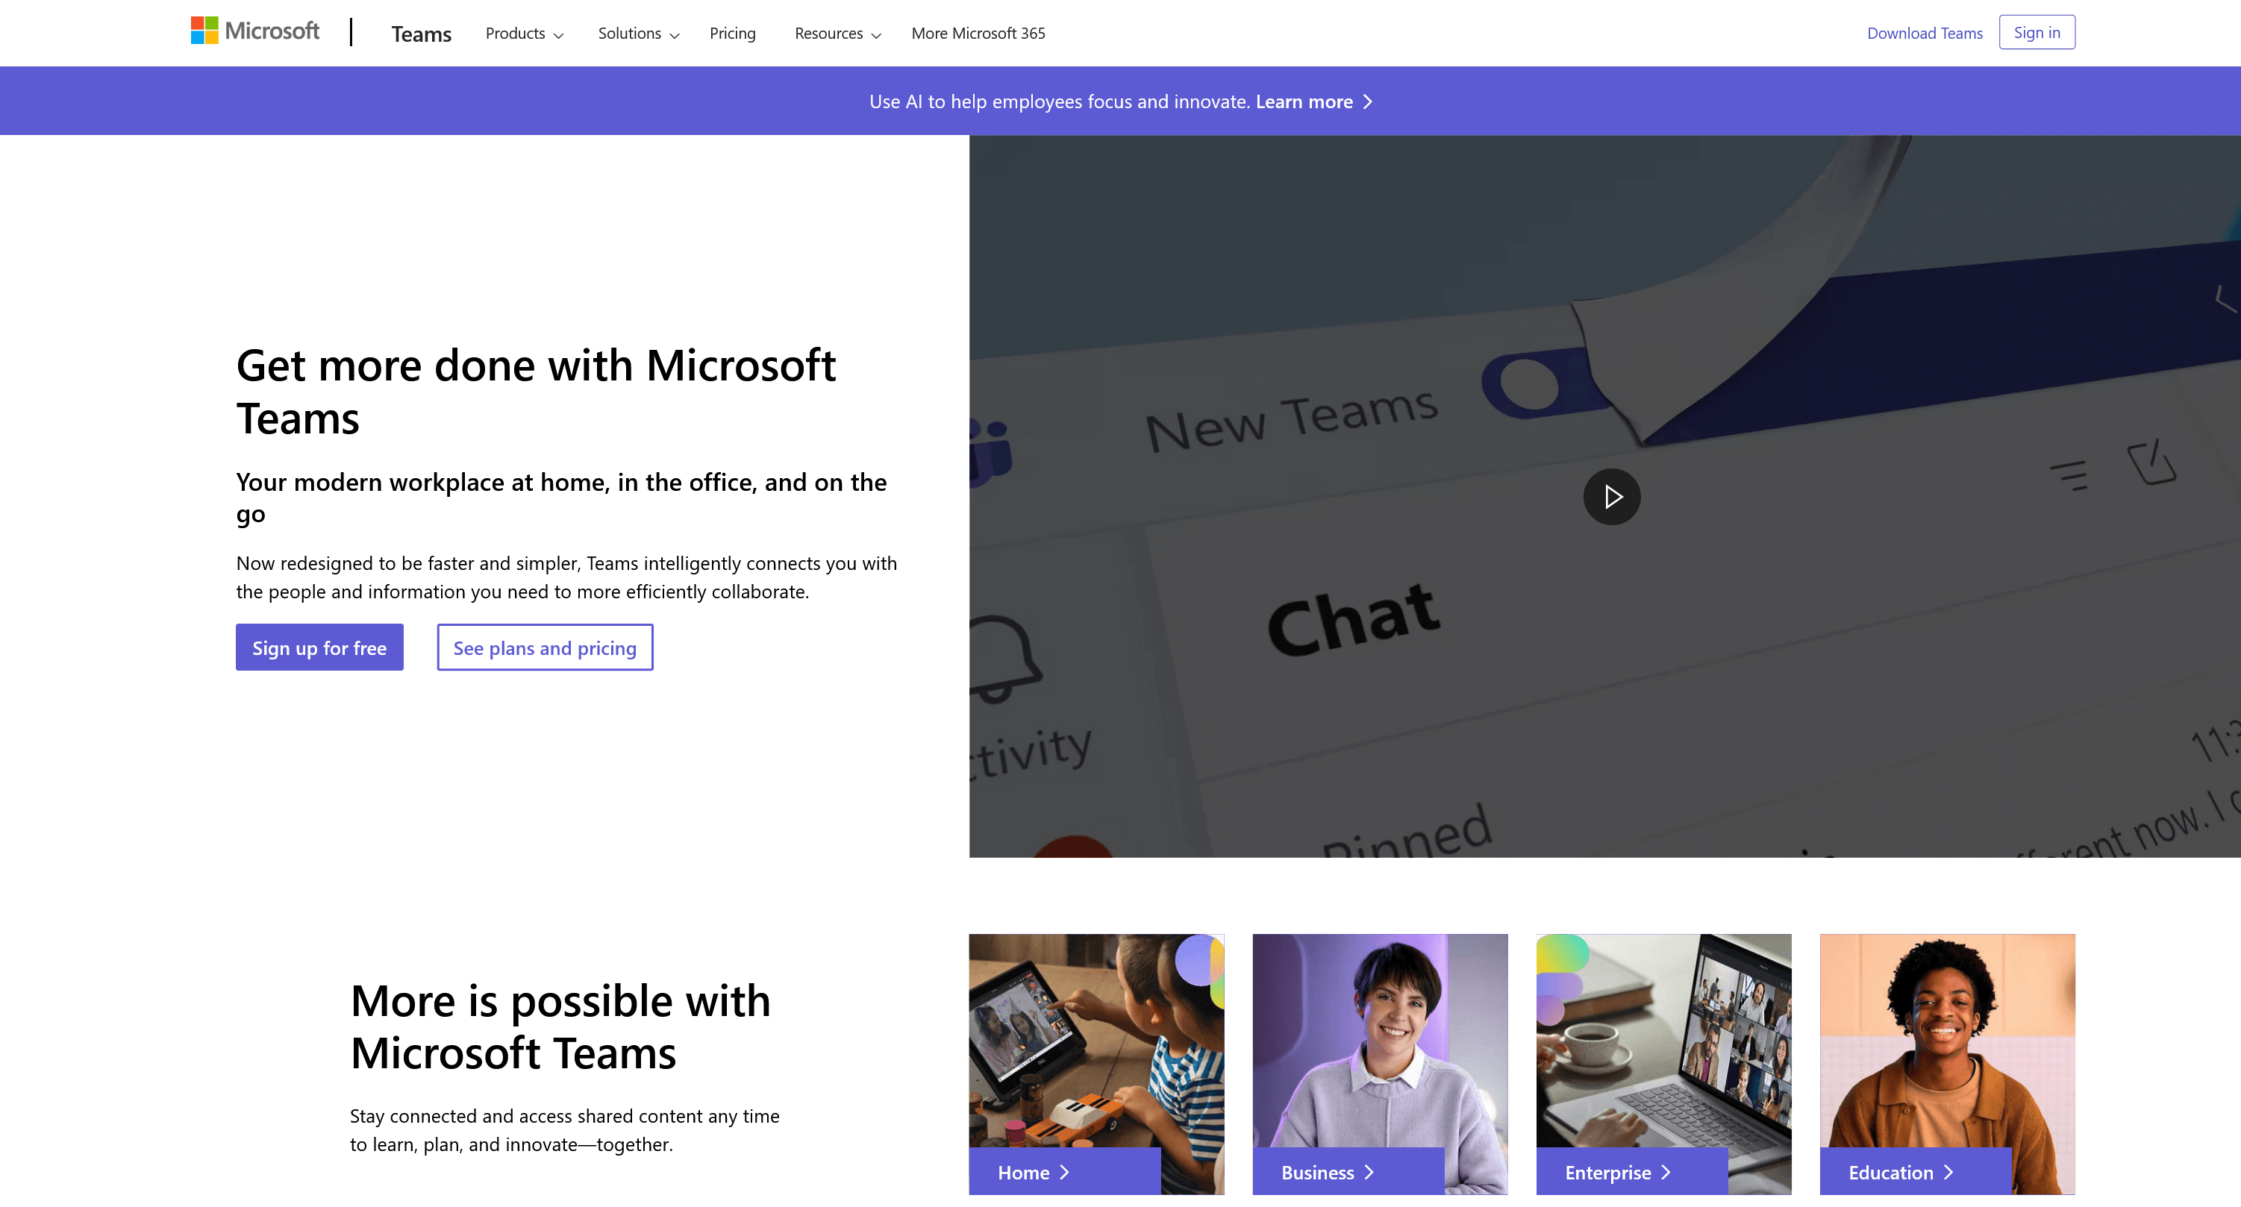
Task: Click the "More is possible with Microsoft Teams" heading
Action: [x=560, y=1026]
